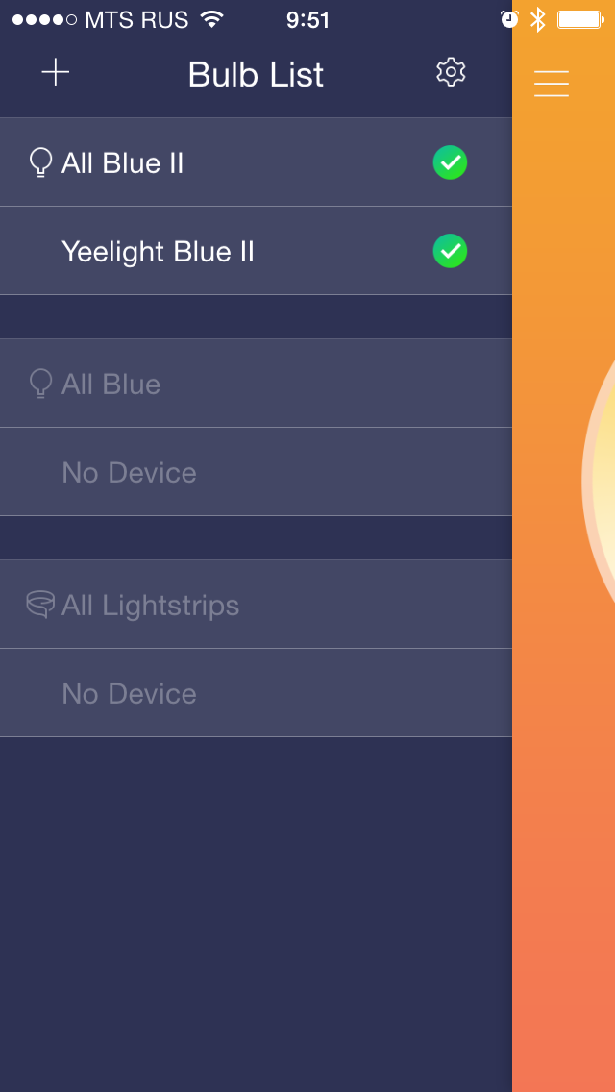This screenshot has height=1092, width=615.
Task: Tap the Bulb List title
Action: [256, 75]
